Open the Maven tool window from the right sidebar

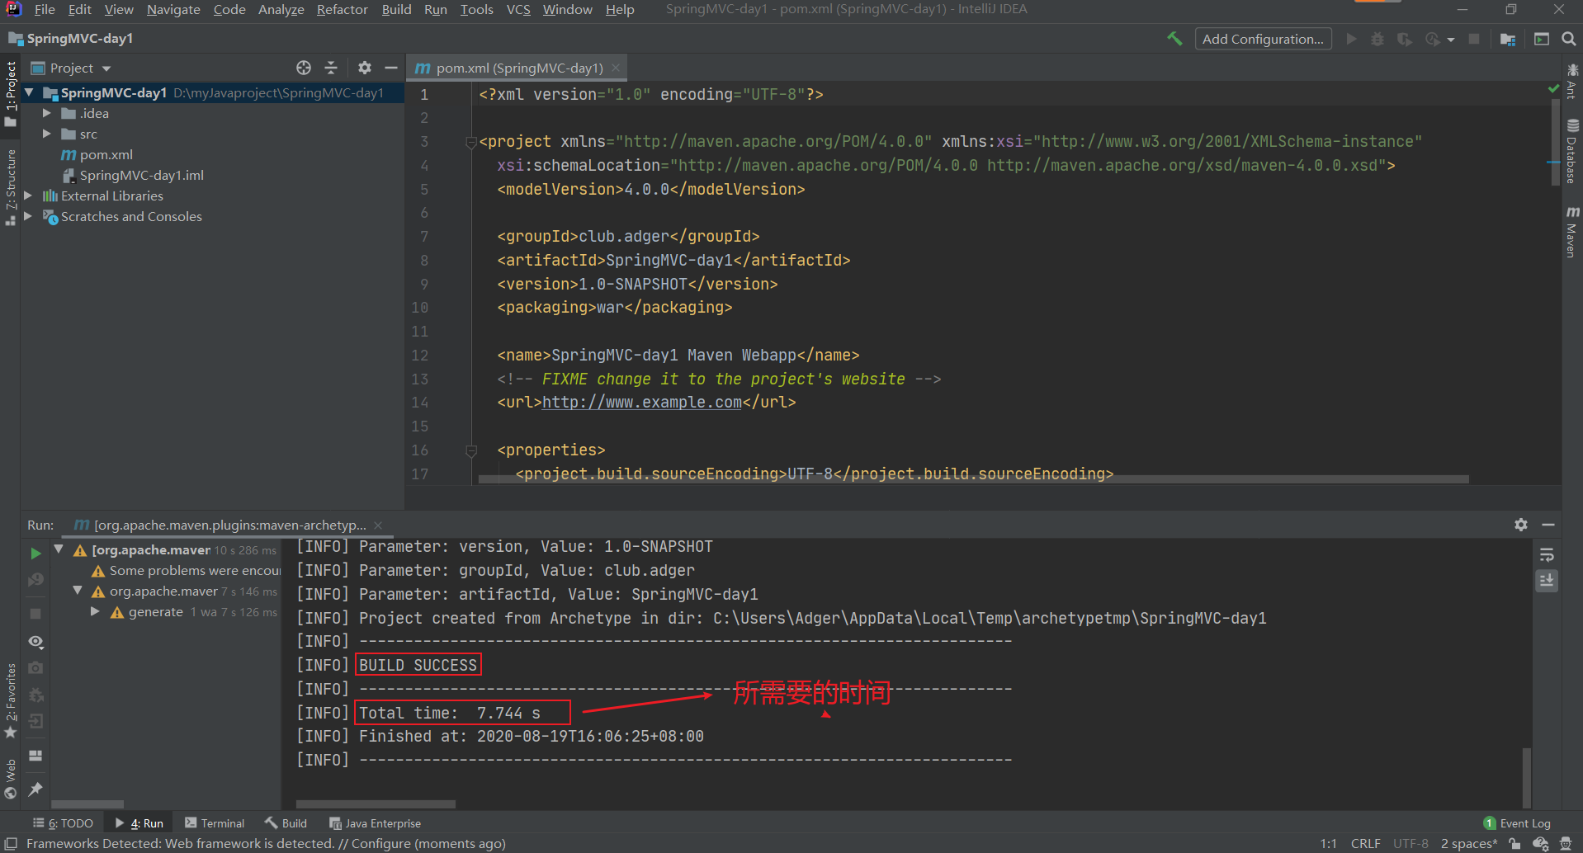tap(1572, 232)
